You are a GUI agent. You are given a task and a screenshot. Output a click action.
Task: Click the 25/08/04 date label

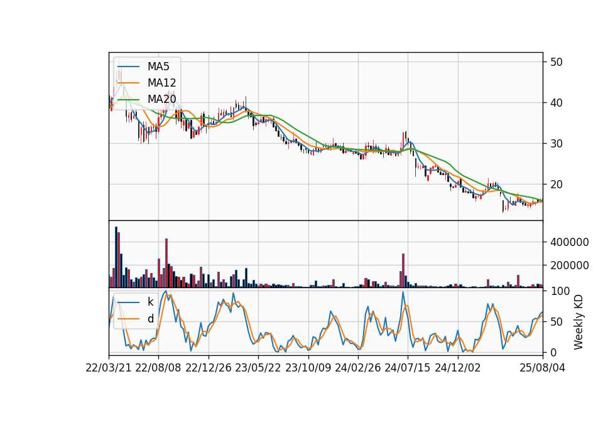point(543,368)
